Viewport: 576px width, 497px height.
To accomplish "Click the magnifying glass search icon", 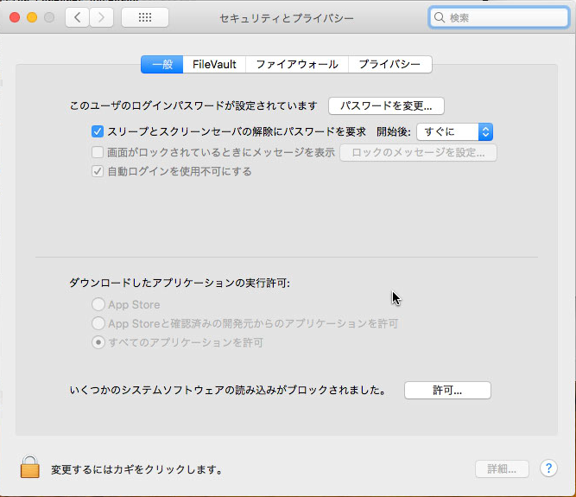I will pyautogui.click(x=439, y=17).
